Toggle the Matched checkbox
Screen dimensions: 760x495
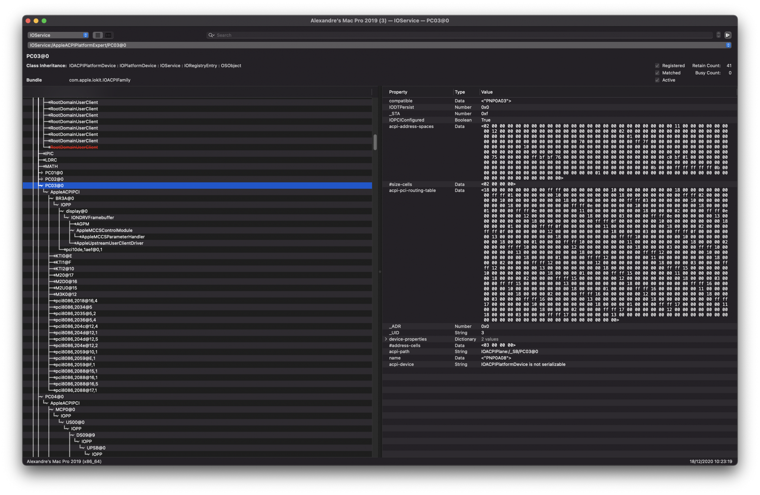coord(657,73)
